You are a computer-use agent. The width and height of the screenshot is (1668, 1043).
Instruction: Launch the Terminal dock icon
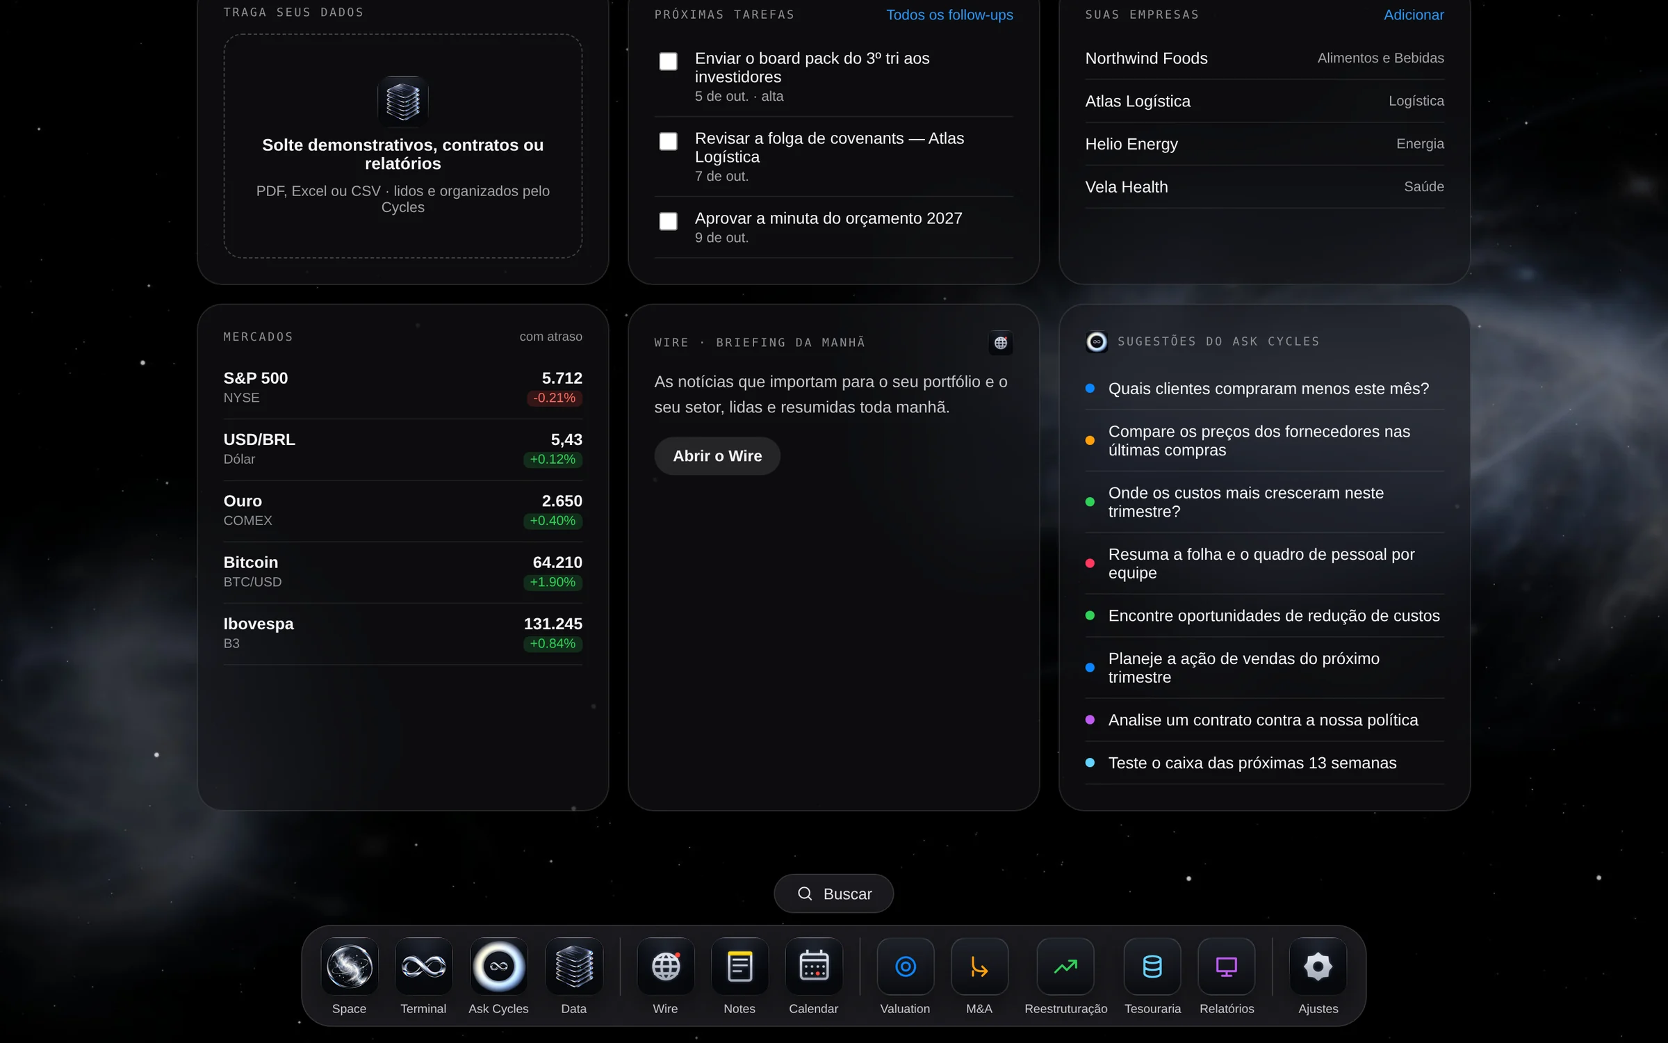[x=423, y=966]
